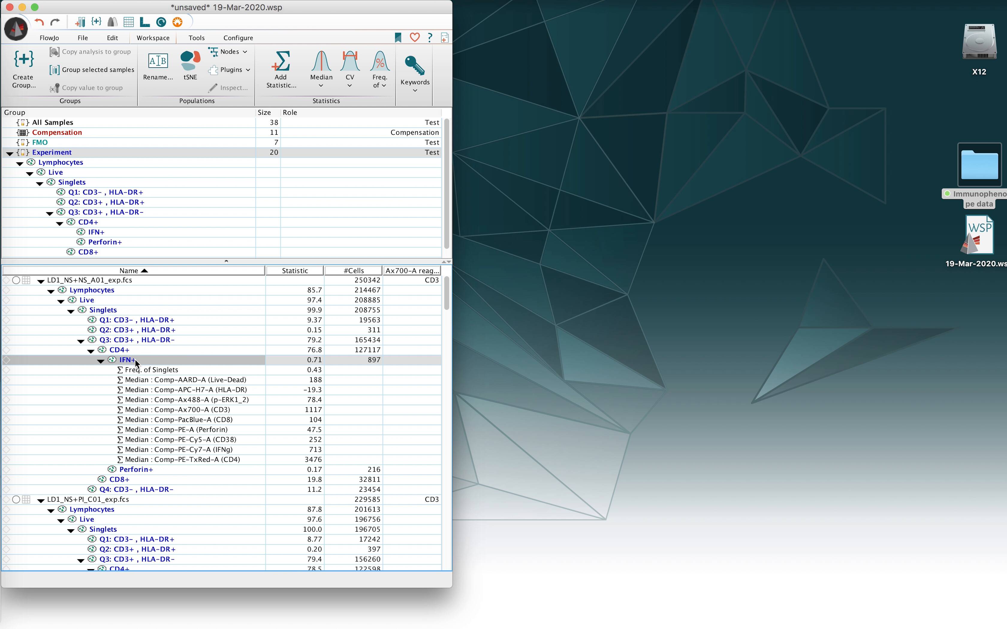Click the Rename... button
The image size is (1007, 629).
click(x=158, y=66)
